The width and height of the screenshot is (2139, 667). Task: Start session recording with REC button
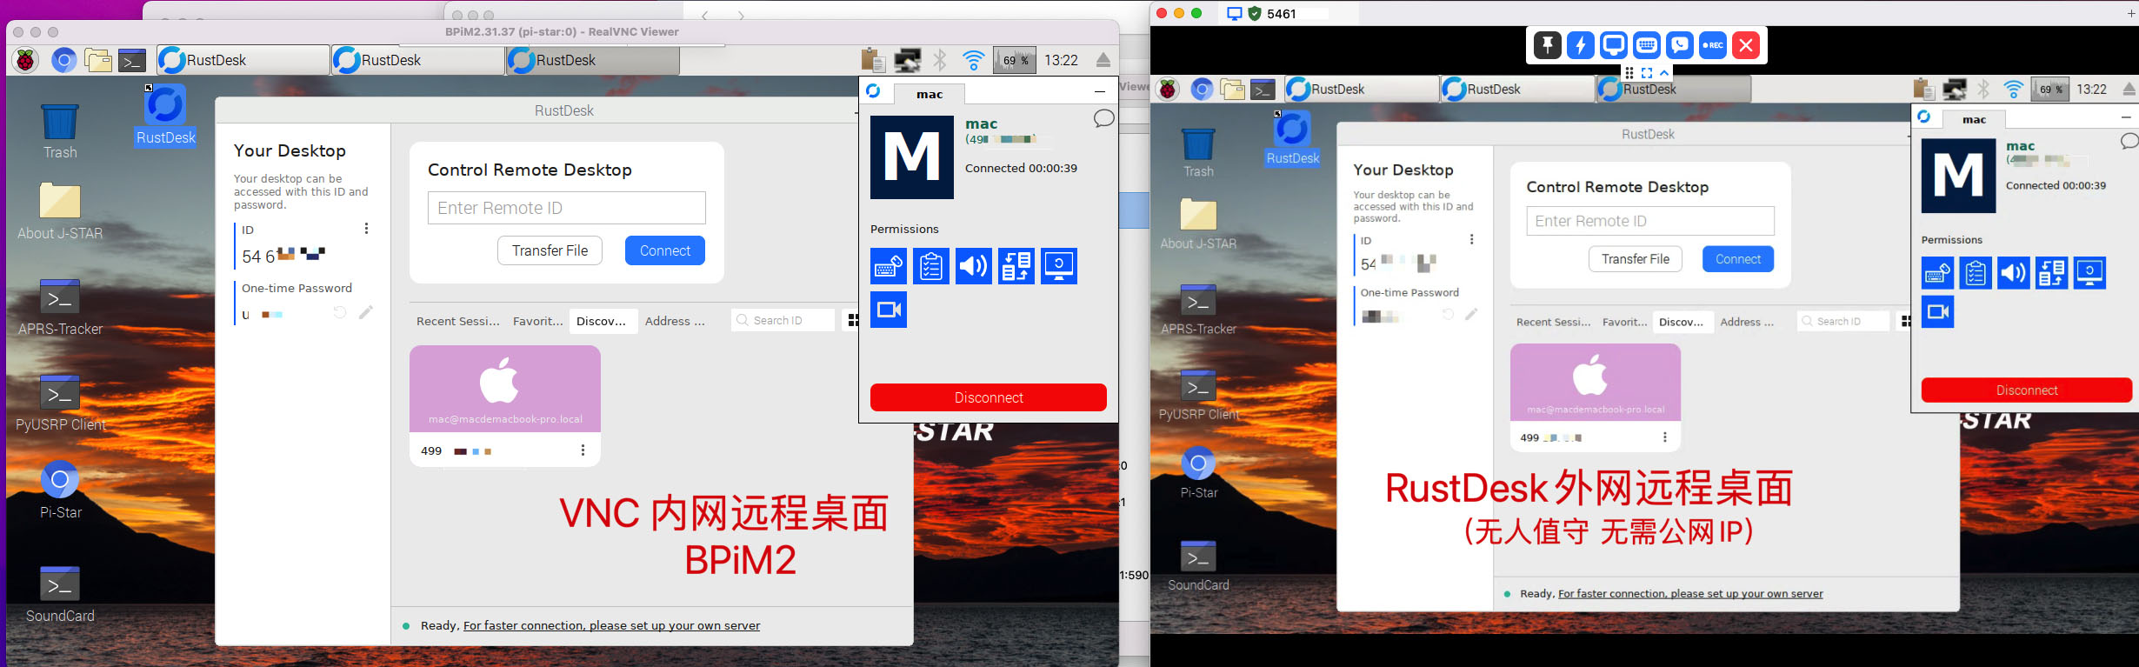(x=1712, y=45)
